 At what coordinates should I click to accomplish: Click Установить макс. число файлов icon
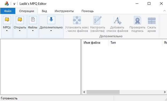coord(77,20)
